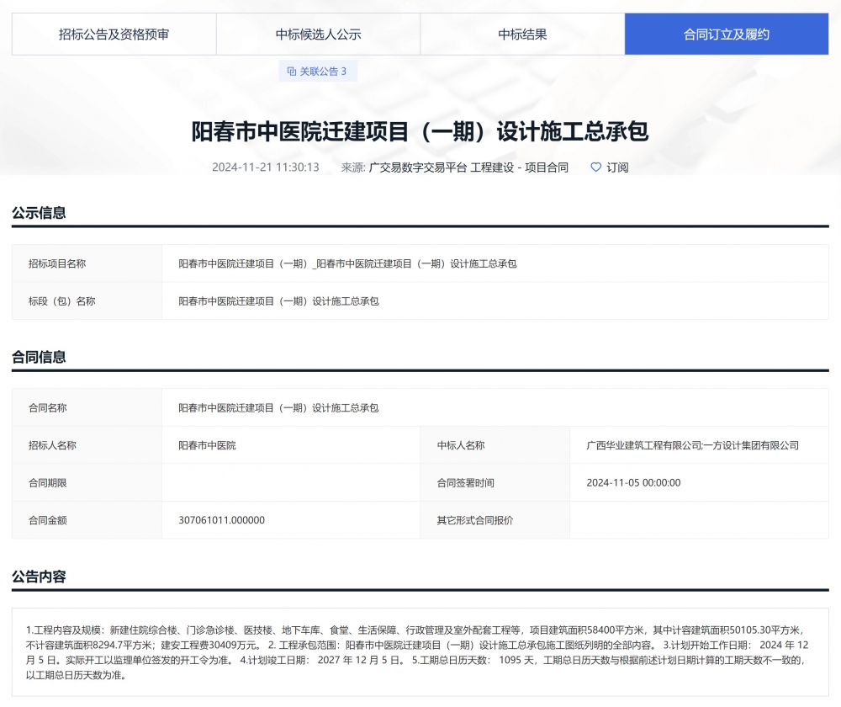This screenshot has width=841, height=707.
Task: Click the amount 307061011.000000
Action: (221, 520)
